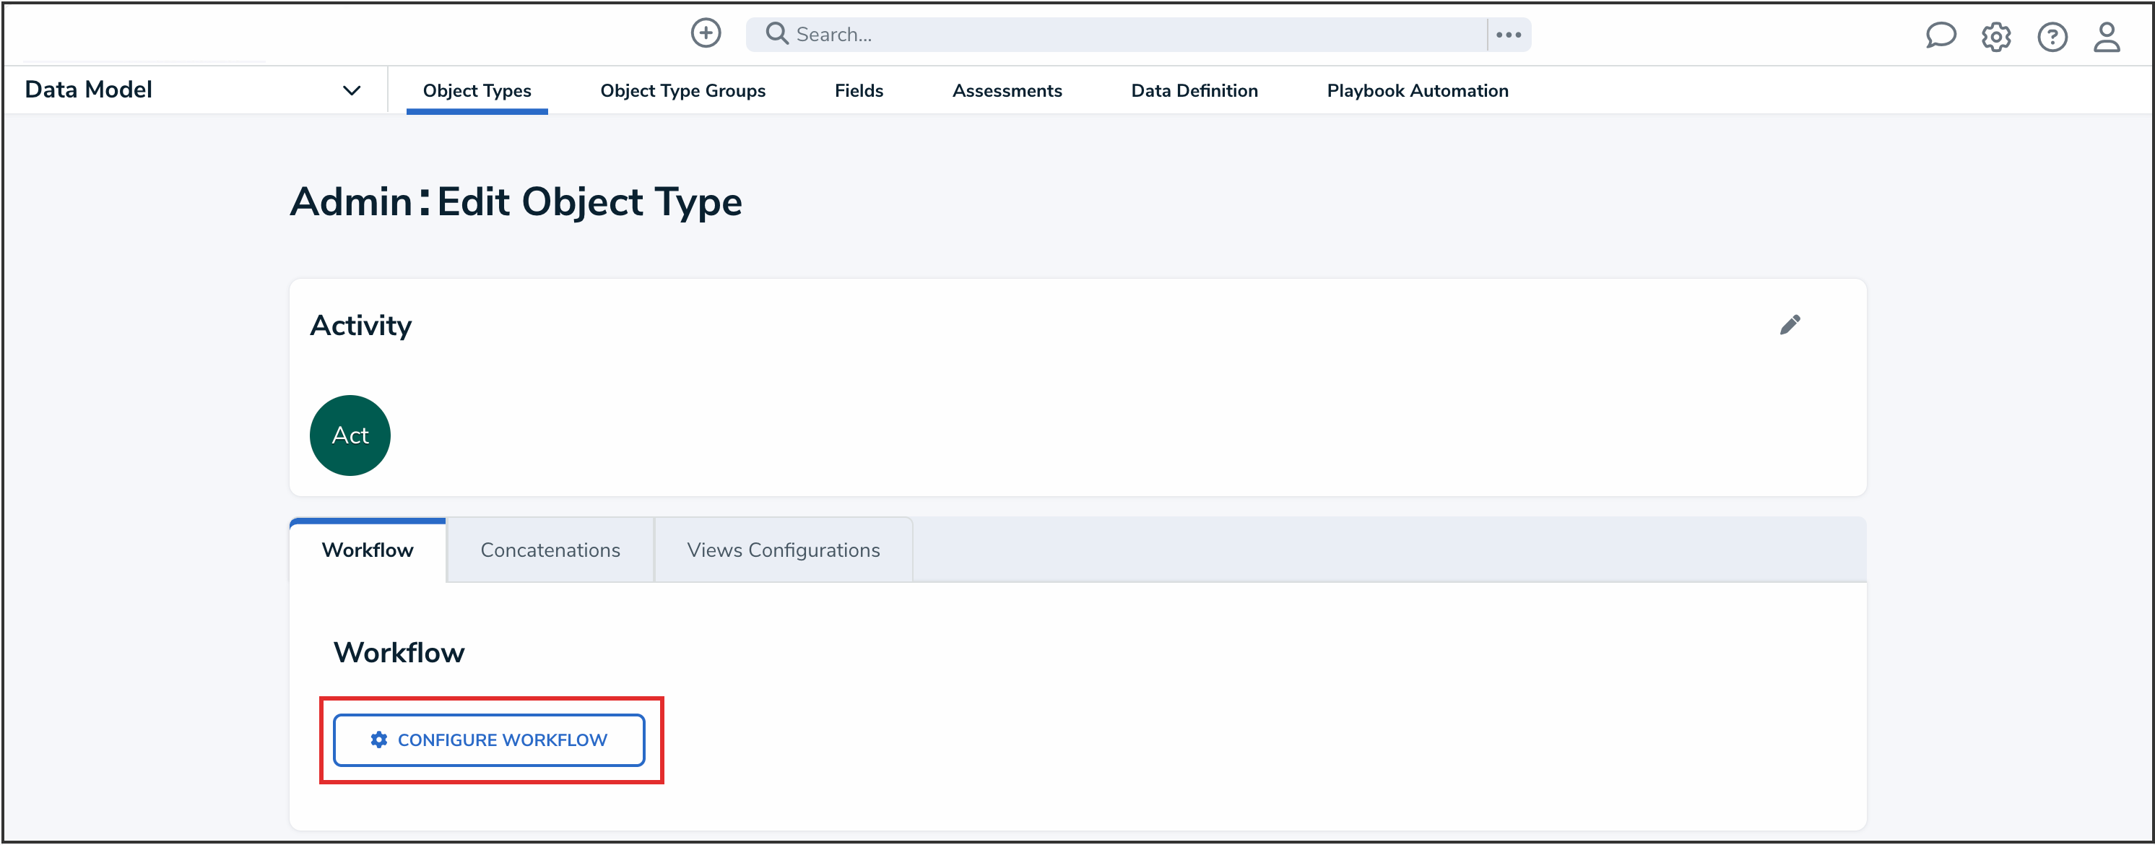Click the pencil to edit Activity
The height and width of the screenshot is (845, 2155).
pyautogui.click(x=1790, y=326)
